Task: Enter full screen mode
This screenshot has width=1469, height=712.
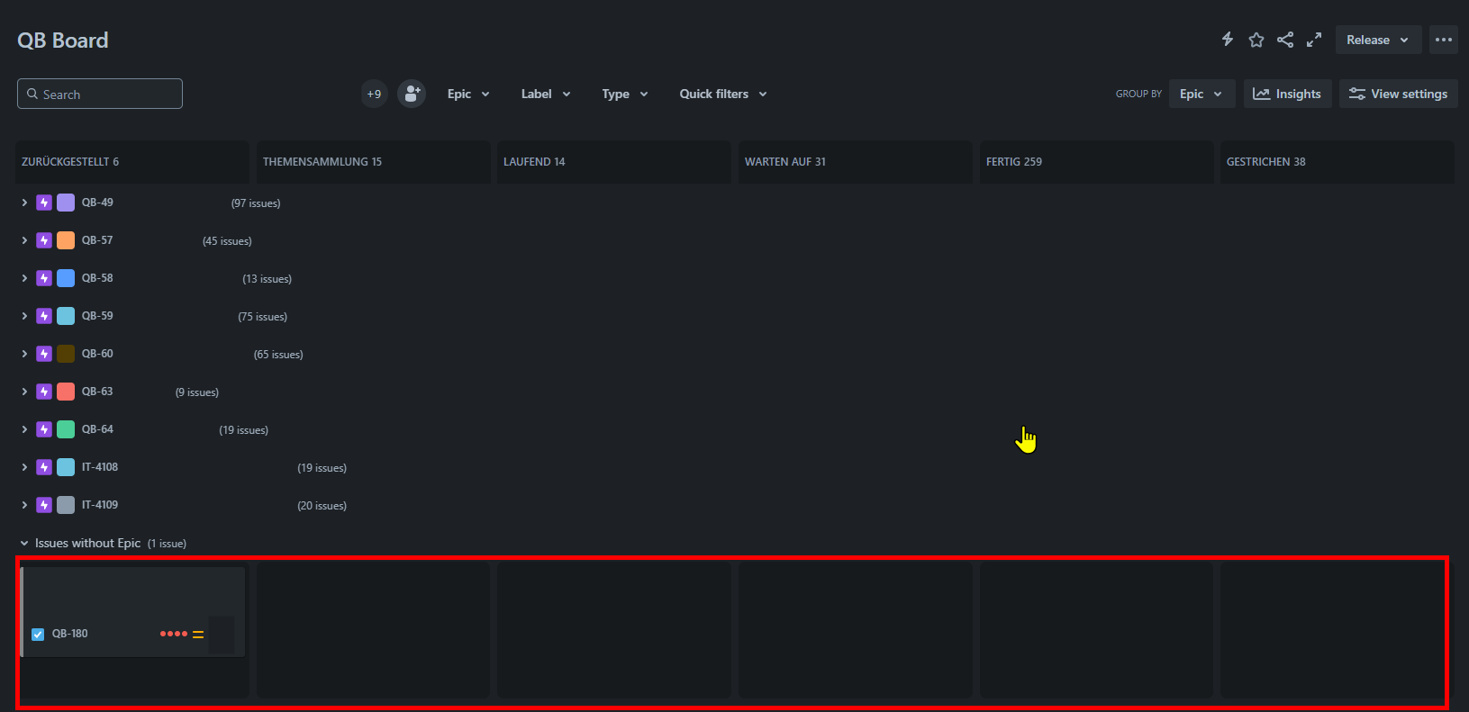Action: tap(1314, 40)
